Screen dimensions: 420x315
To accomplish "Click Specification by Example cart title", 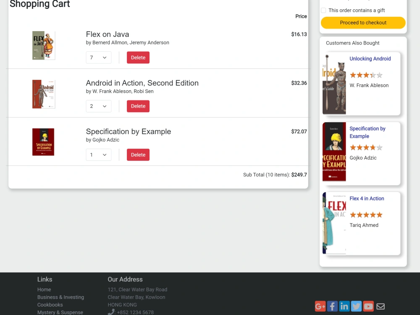I will tap(128, 131).
